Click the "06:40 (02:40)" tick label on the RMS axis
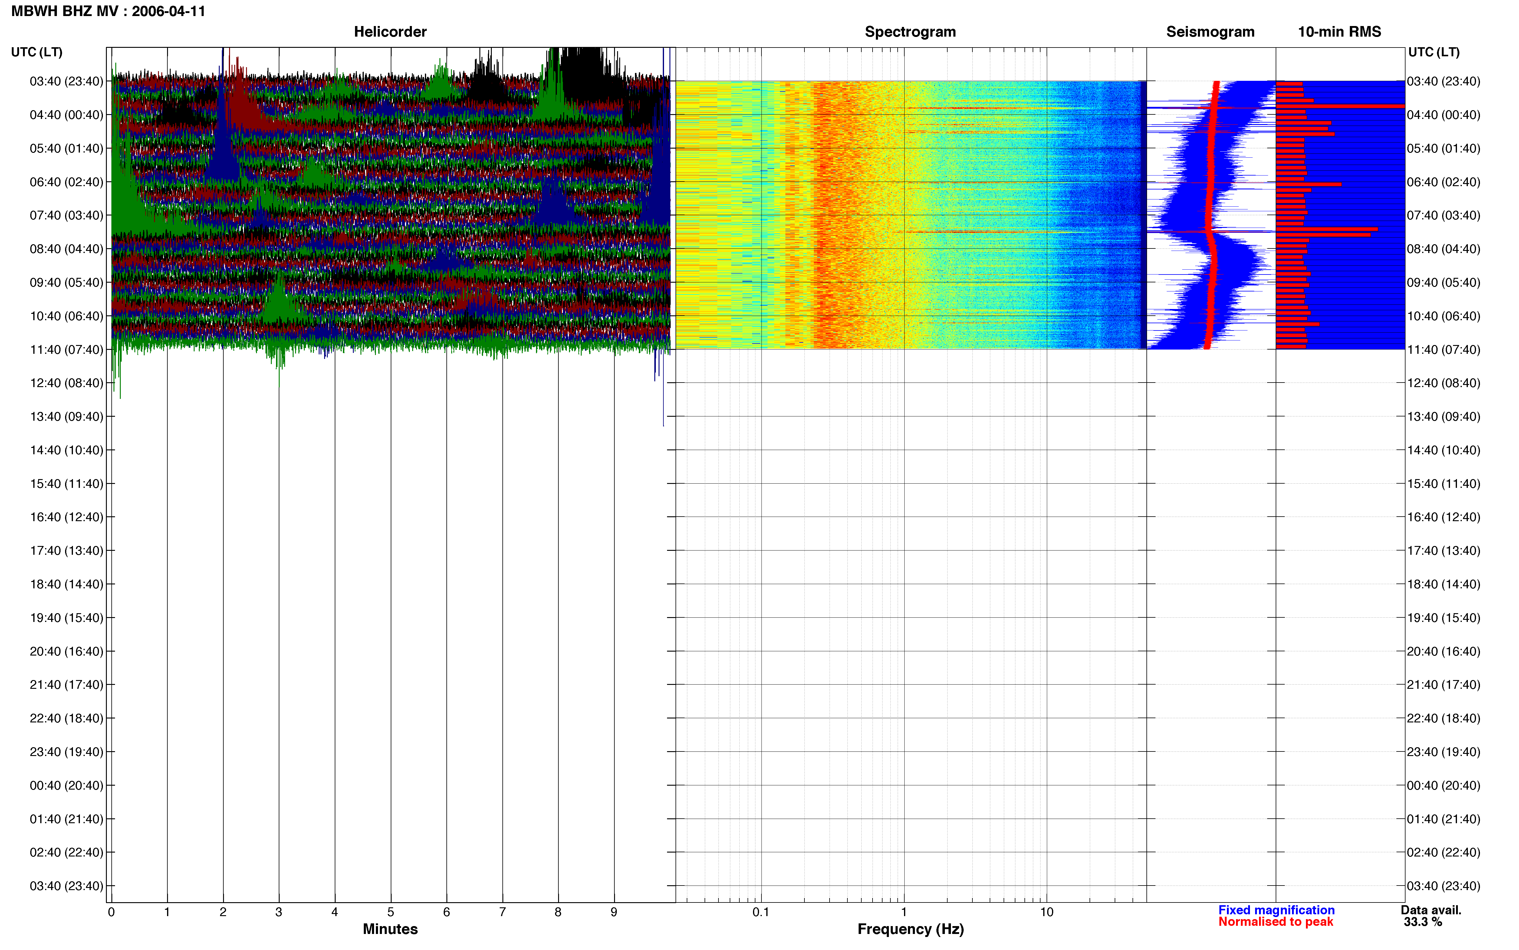The image size is (1519, 950). point(1444,182)
